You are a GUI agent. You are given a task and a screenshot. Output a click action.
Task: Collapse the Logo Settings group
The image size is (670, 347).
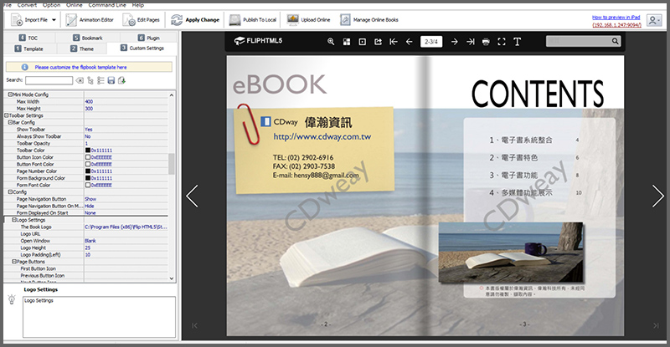(x=13, y=220)
